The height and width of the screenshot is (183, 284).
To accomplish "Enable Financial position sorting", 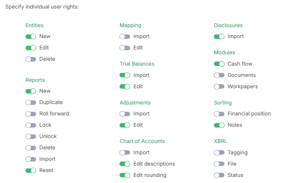I will coord(219,114).
